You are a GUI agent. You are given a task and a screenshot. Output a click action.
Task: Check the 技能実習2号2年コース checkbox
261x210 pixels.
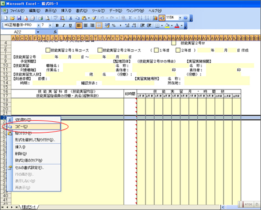(100, 50)
